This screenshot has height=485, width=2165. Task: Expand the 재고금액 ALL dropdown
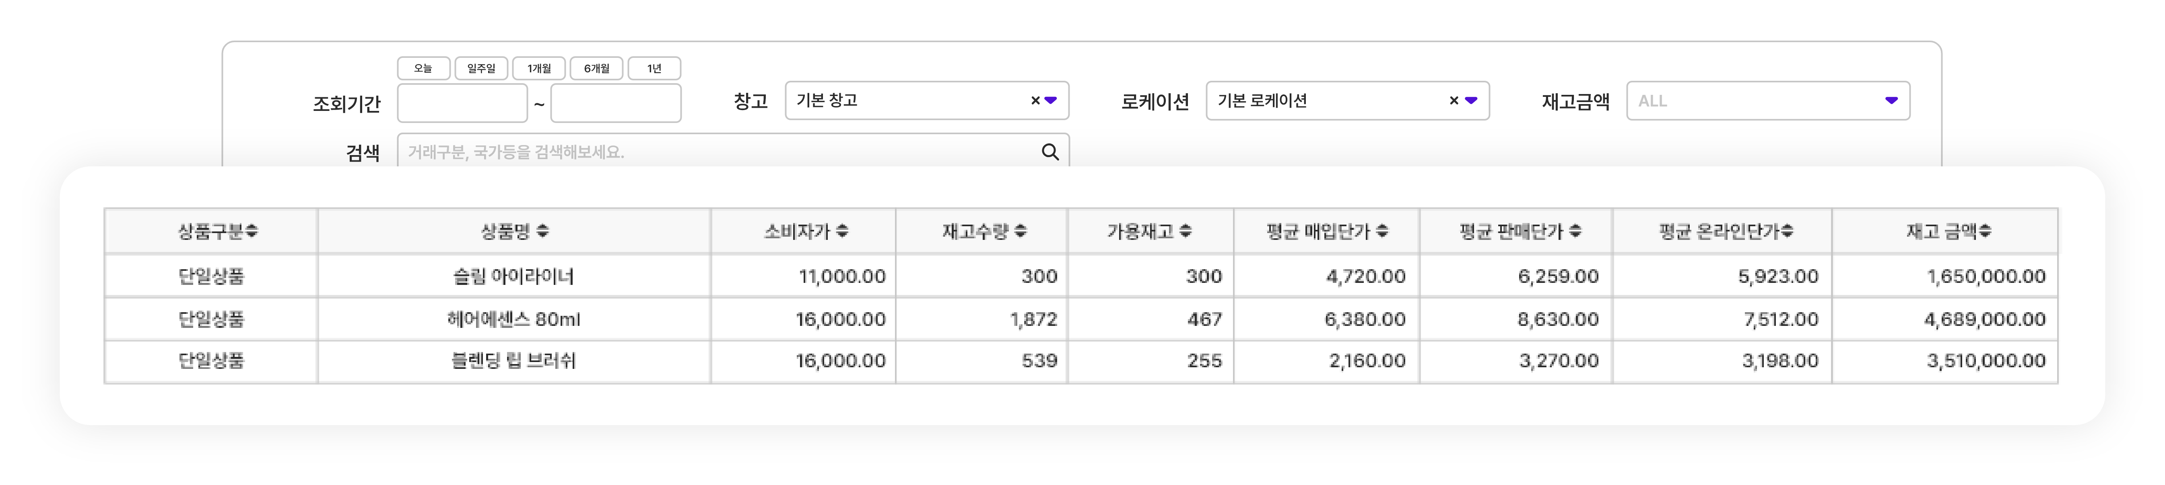1768,101
